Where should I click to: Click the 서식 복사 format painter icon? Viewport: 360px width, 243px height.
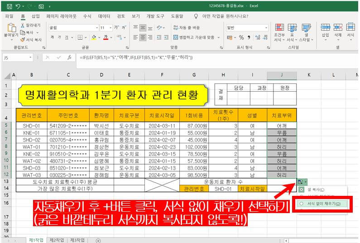[23, 40]
